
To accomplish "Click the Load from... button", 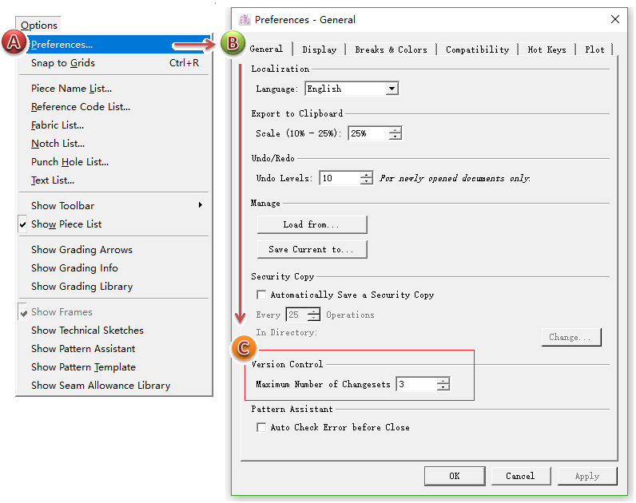I will point(312,224).
